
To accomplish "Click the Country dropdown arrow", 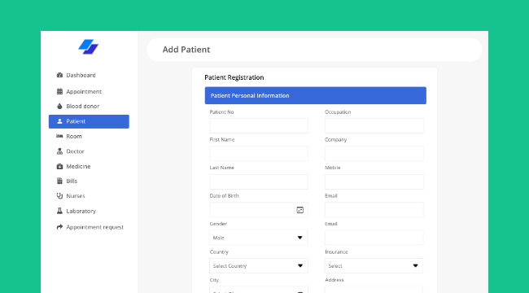I will (x=300, y=265).
